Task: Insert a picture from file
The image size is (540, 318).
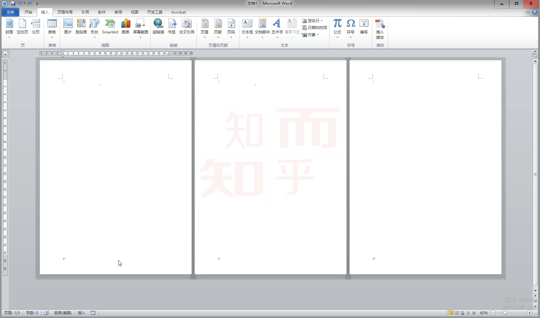Action: pos(68,27)
